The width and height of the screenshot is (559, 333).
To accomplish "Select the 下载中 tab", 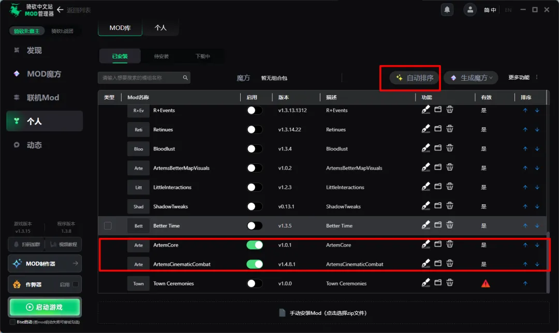I will [x=203, y=56].
